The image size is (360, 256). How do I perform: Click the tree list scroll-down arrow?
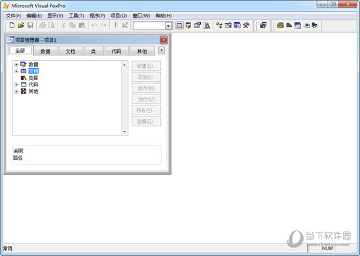point(124,132)
